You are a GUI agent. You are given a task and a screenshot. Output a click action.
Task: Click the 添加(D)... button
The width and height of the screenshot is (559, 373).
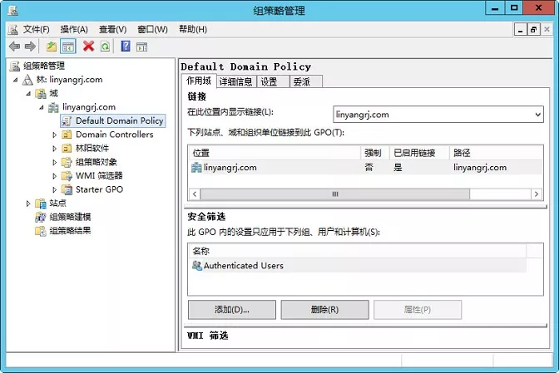232,310
